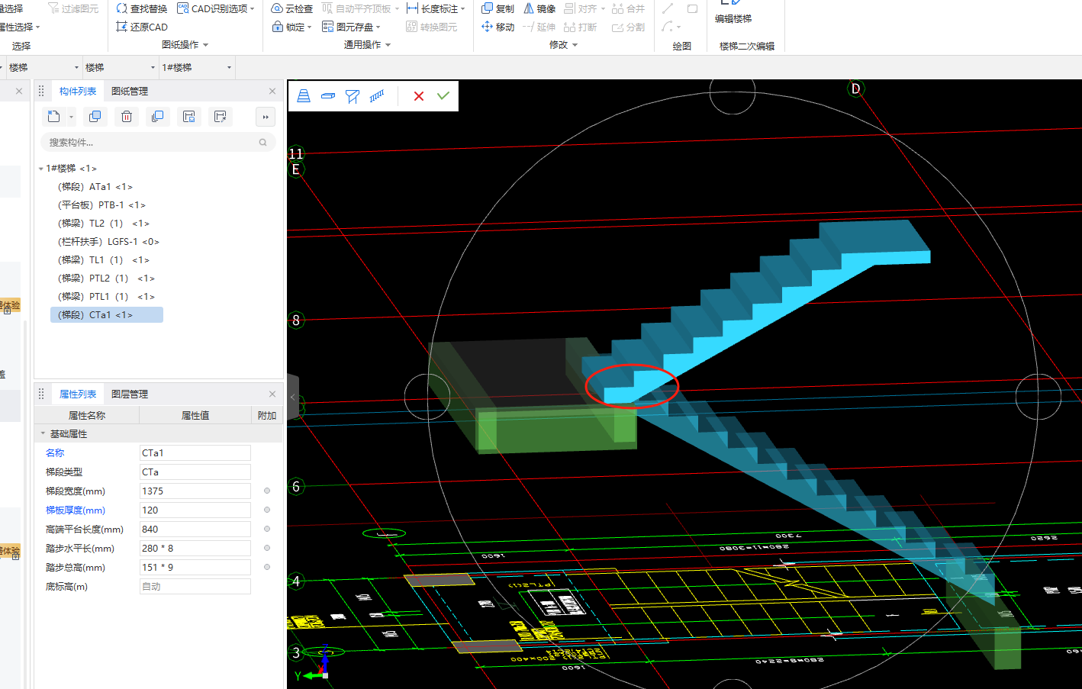Collapse the 基础属性 section
Screen dimensions: 1082x689
(x=43, y=433)
